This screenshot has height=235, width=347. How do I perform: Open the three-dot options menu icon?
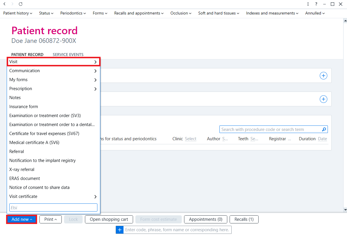(308, 4)
